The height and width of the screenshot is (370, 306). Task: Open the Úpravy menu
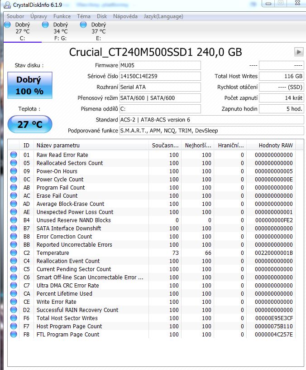pyautogui.click(x=38, y=16)
